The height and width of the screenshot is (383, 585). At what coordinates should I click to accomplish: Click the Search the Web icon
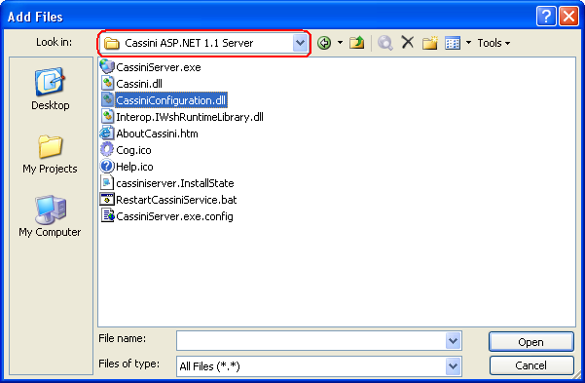coord(384,43)
